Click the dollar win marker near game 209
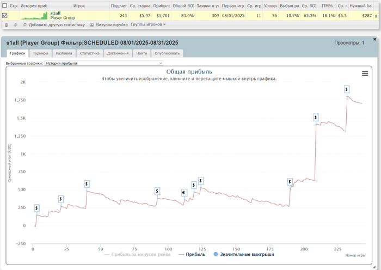The height and width of the screenshot is (270, 381). click(x=316, y=118)
